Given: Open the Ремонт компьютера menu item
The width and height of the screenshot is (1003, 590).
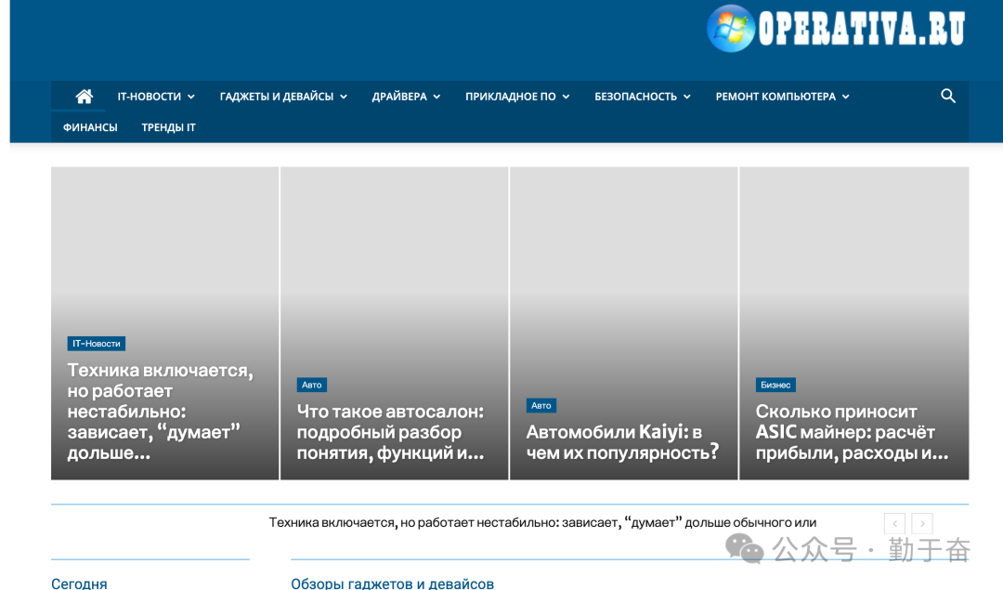Looking at the screenshot, I should pos(775,97).
